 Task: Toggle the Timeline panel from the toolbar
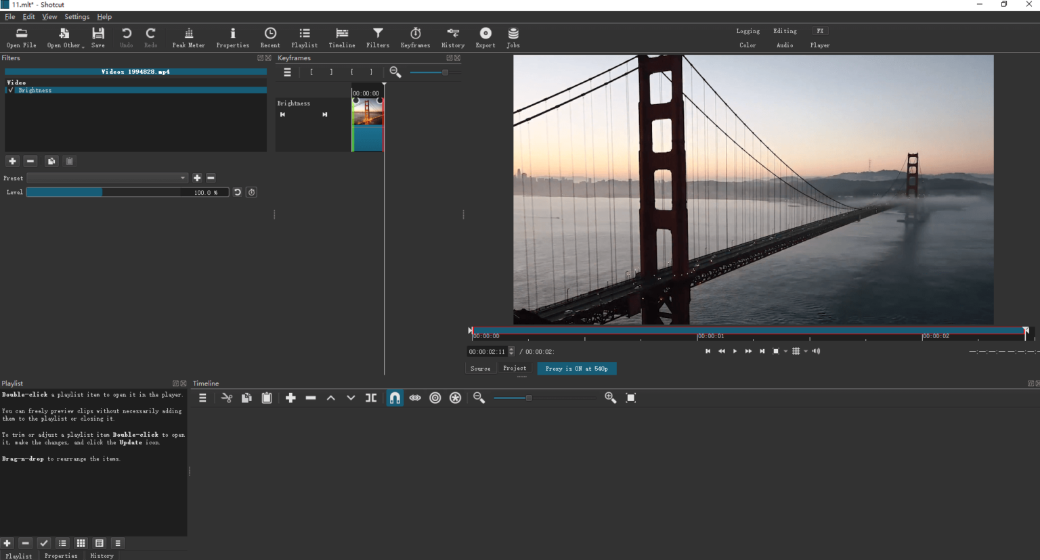[342, 37]
